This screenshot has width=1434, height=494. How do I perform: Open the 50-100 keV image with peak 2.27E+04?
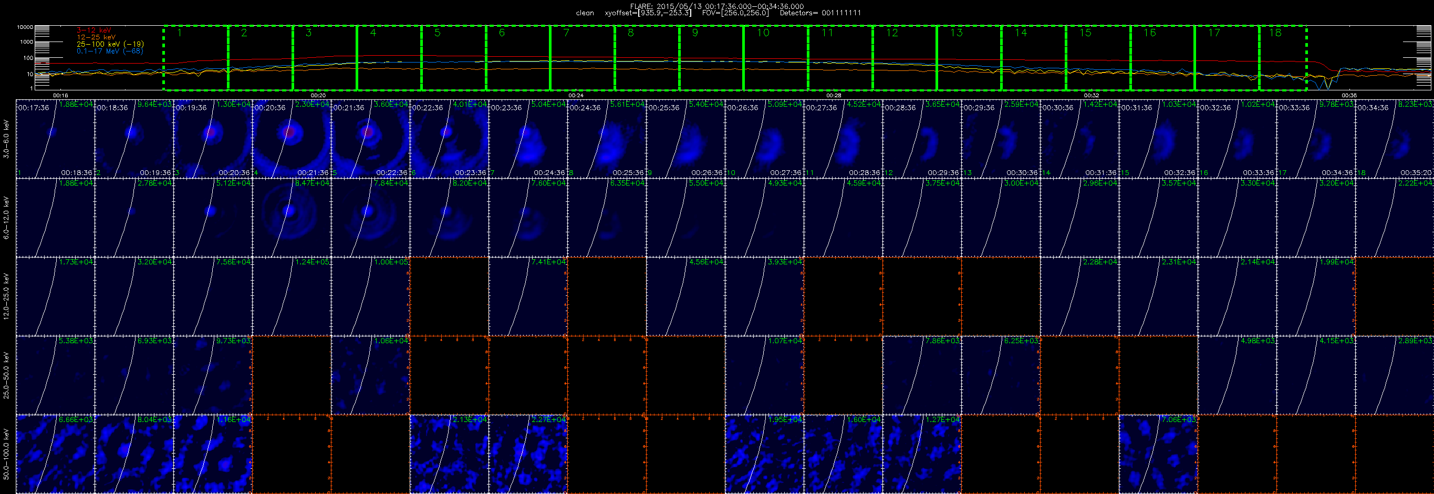click(528, 454)
